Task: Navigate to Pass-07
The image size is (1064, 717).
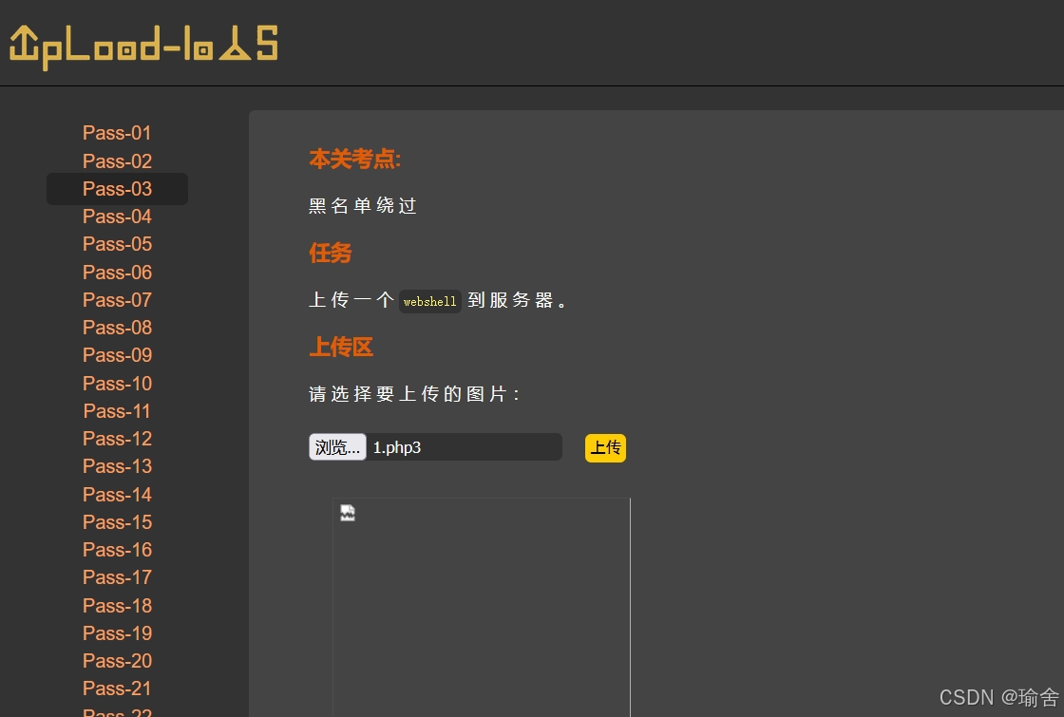Action: pyautogui.click(x=117, y=300)
